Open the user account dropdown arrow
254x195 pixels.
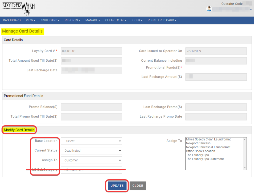251,10
